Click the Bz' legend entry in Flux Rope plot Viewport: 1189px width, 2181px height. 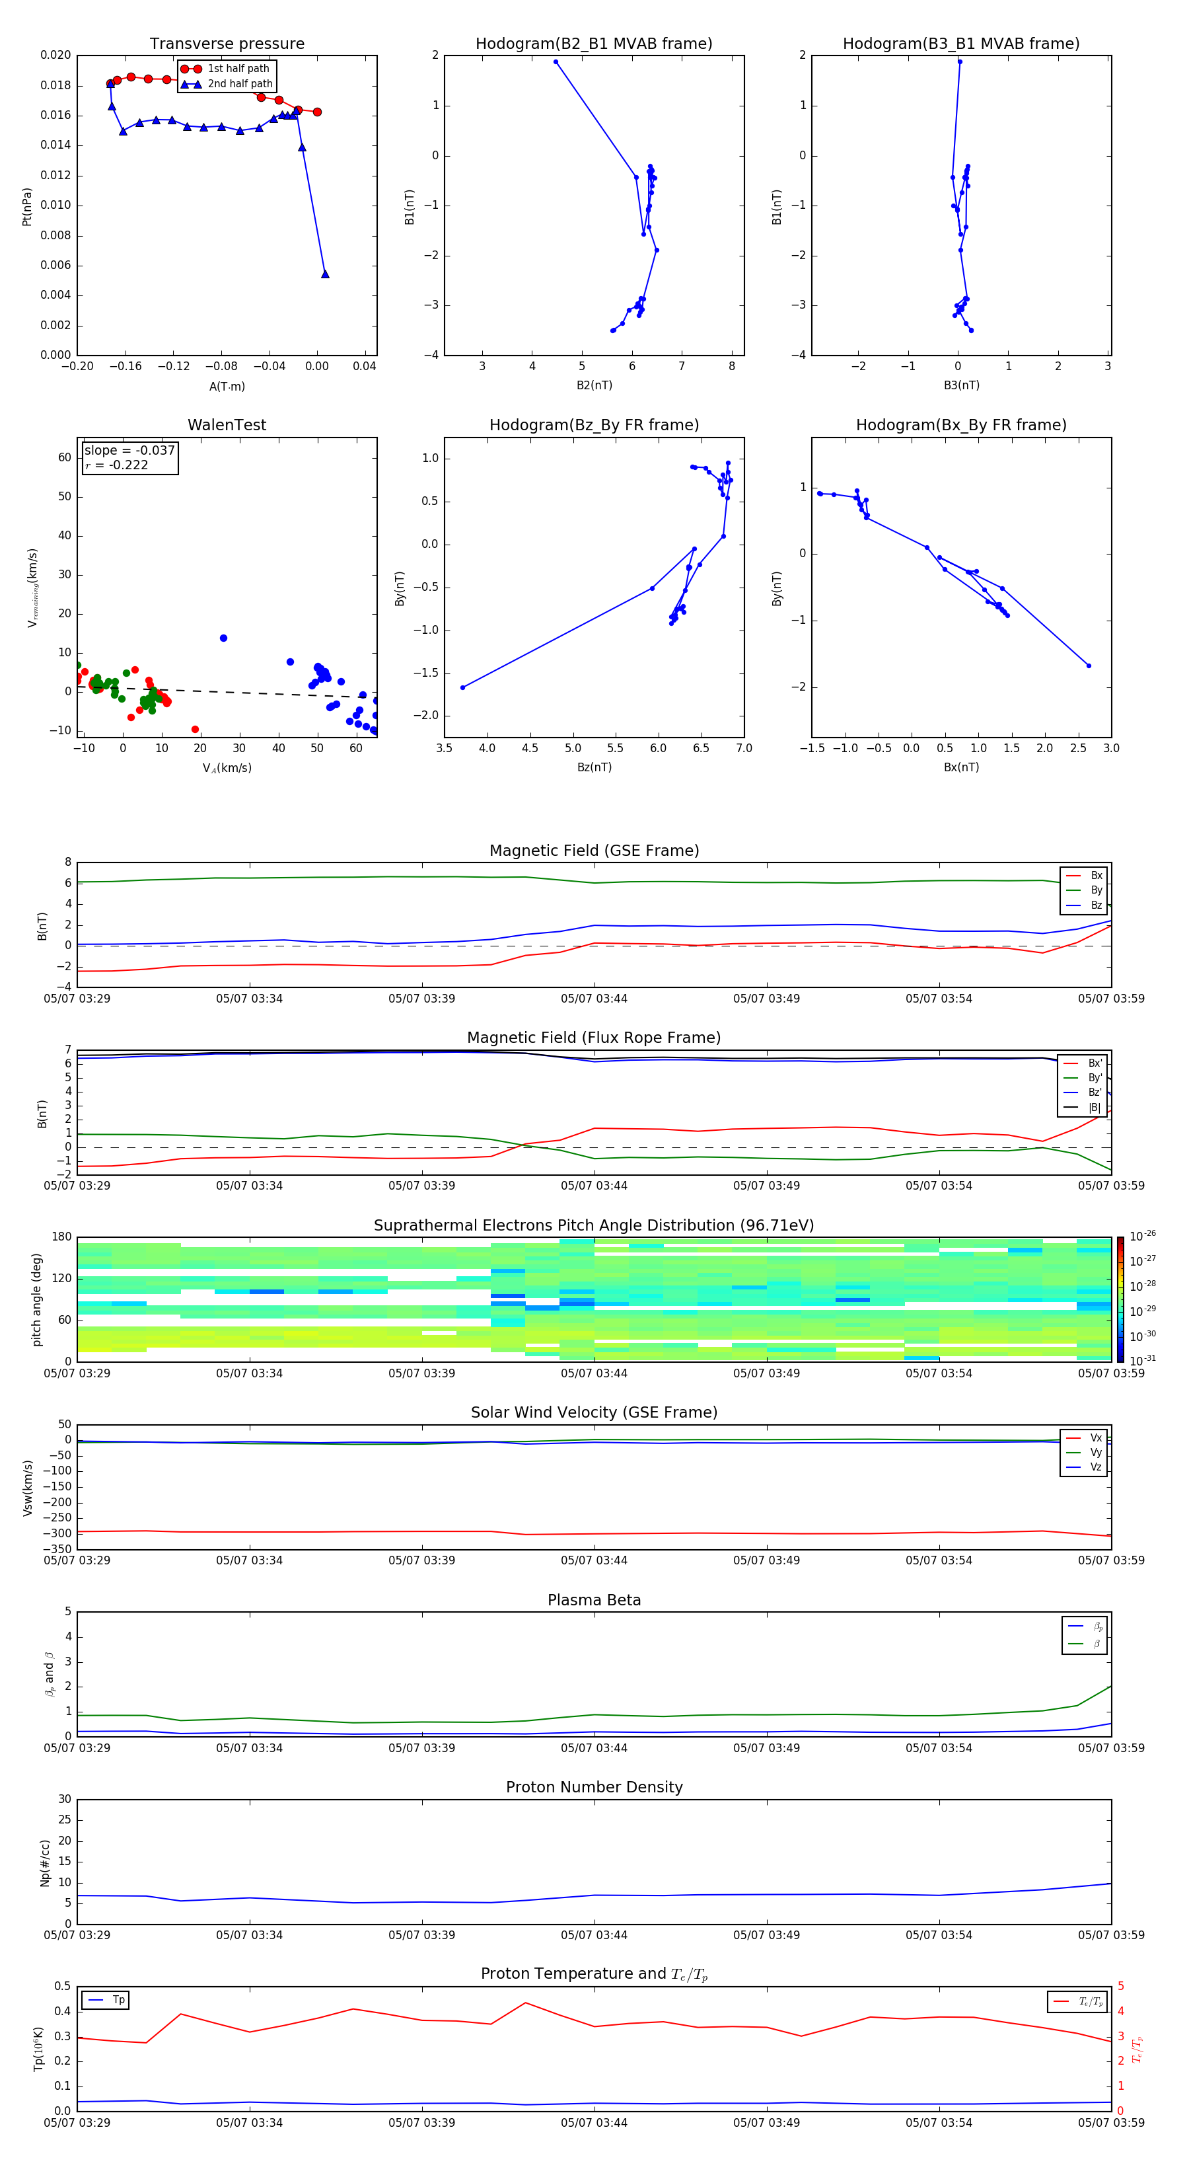1083,1093
